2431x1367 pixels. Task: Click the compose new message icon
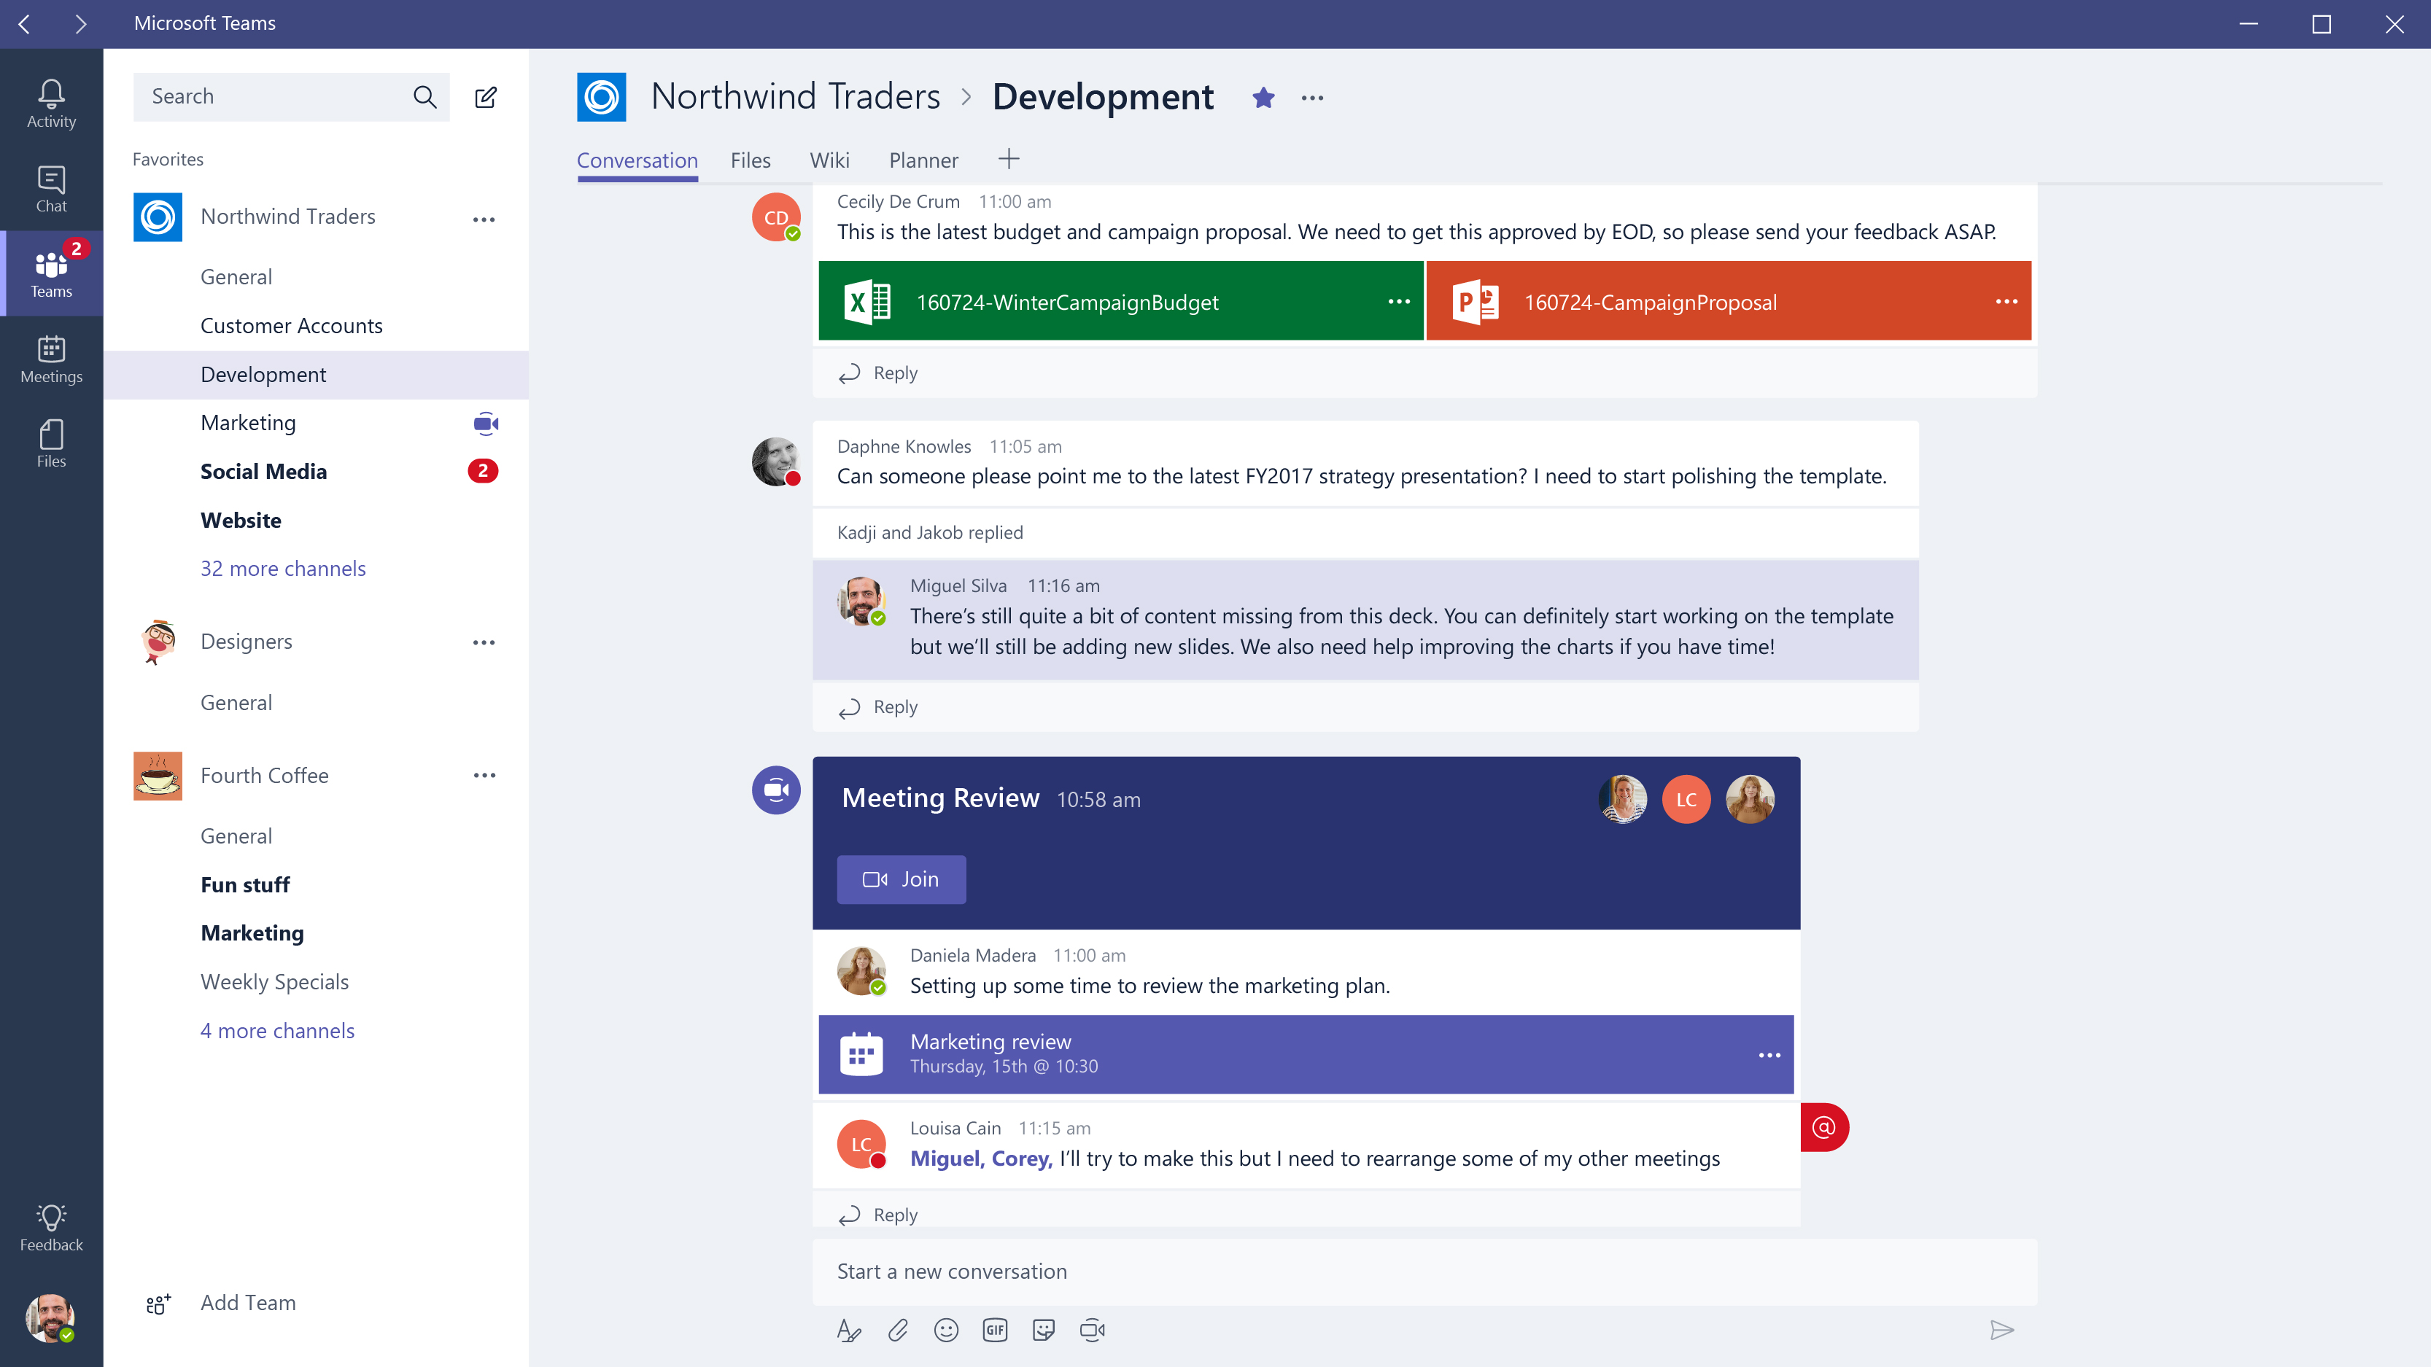pyautogui.click(x=487, y=95)
